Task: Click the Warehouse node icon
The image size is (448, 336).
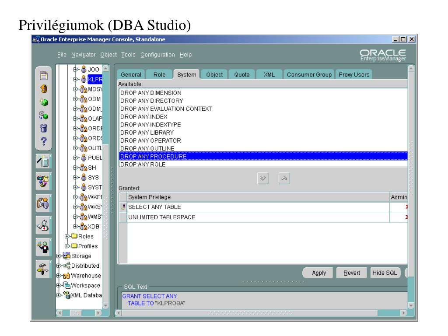Action: coord(66,276)
